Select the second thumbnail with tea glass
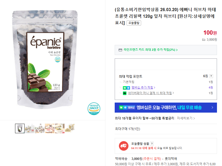This screenshot has width=222, height=166. click(30, 128)
